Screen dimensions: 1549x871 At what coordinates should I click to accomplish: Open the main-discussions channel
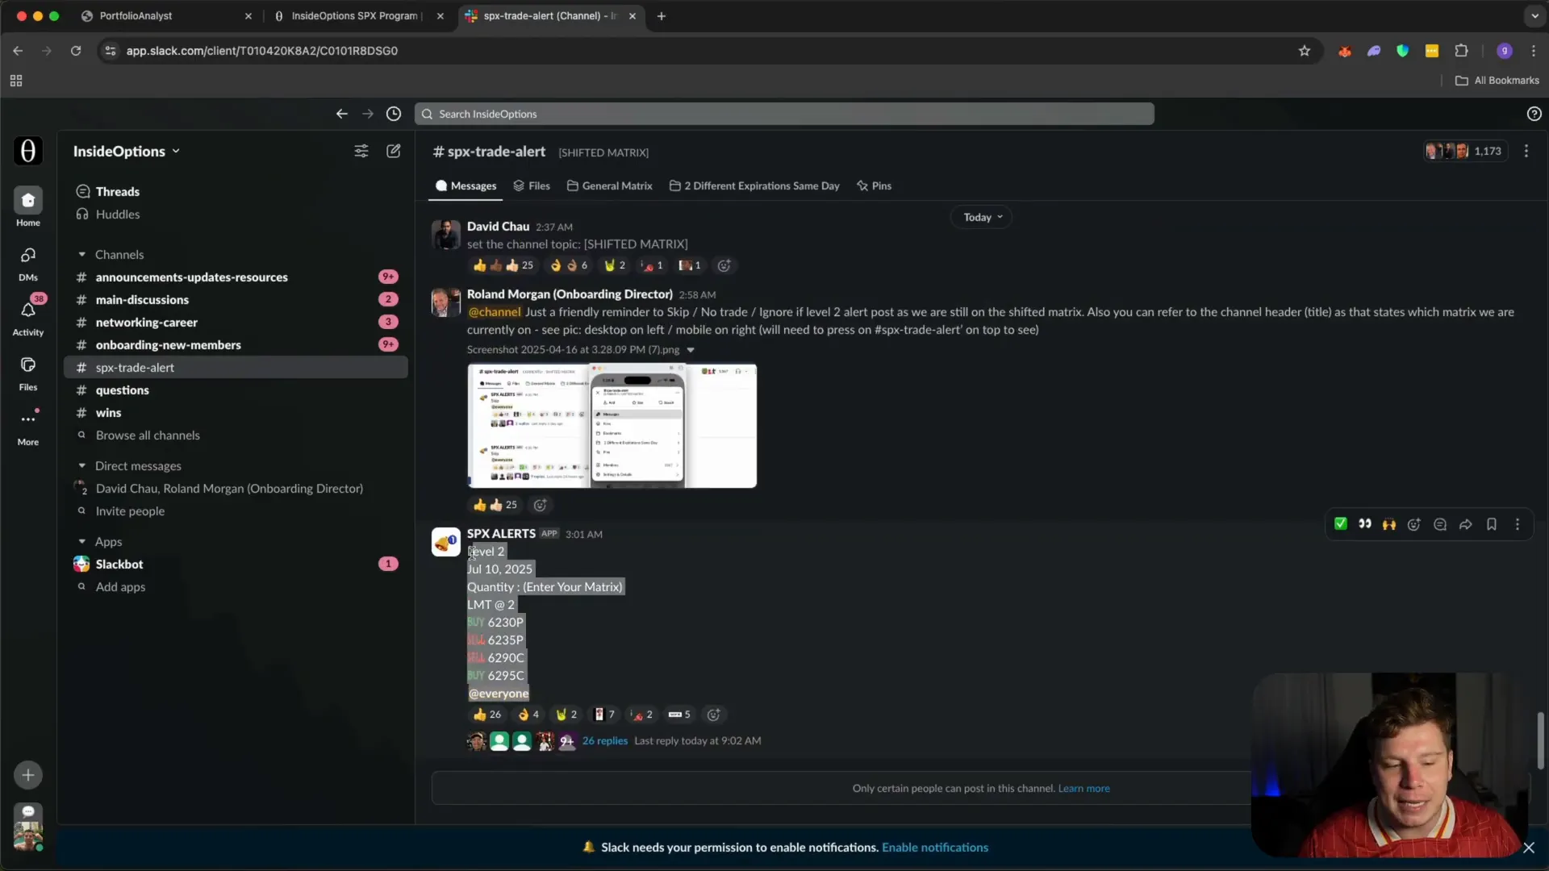point(236,300)
